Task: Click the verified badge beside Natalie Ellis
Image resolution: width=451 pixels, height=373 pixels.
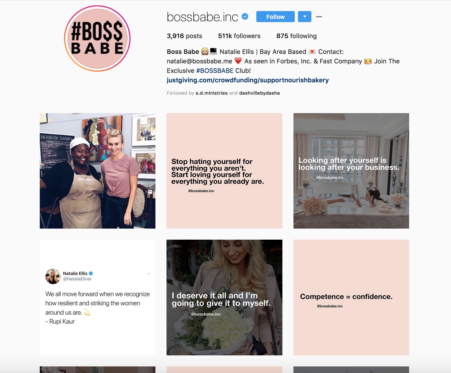Action: coord(91,273)
